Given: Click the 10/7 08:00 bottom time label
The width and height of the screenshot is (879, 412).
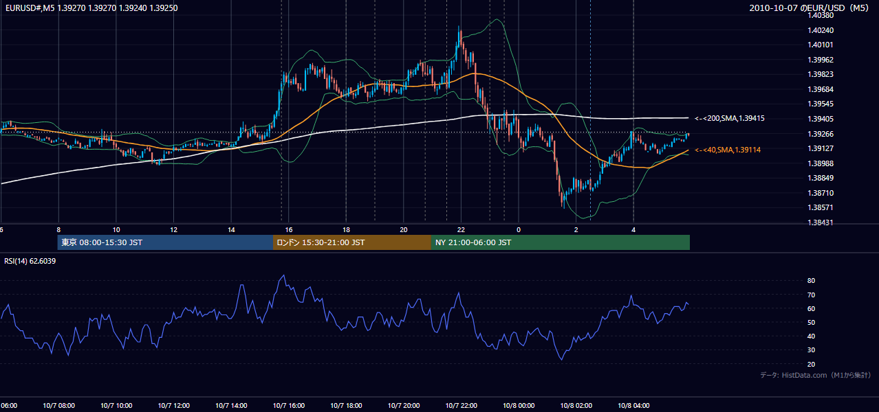Looking at the screenshot, I should point(58,406).
